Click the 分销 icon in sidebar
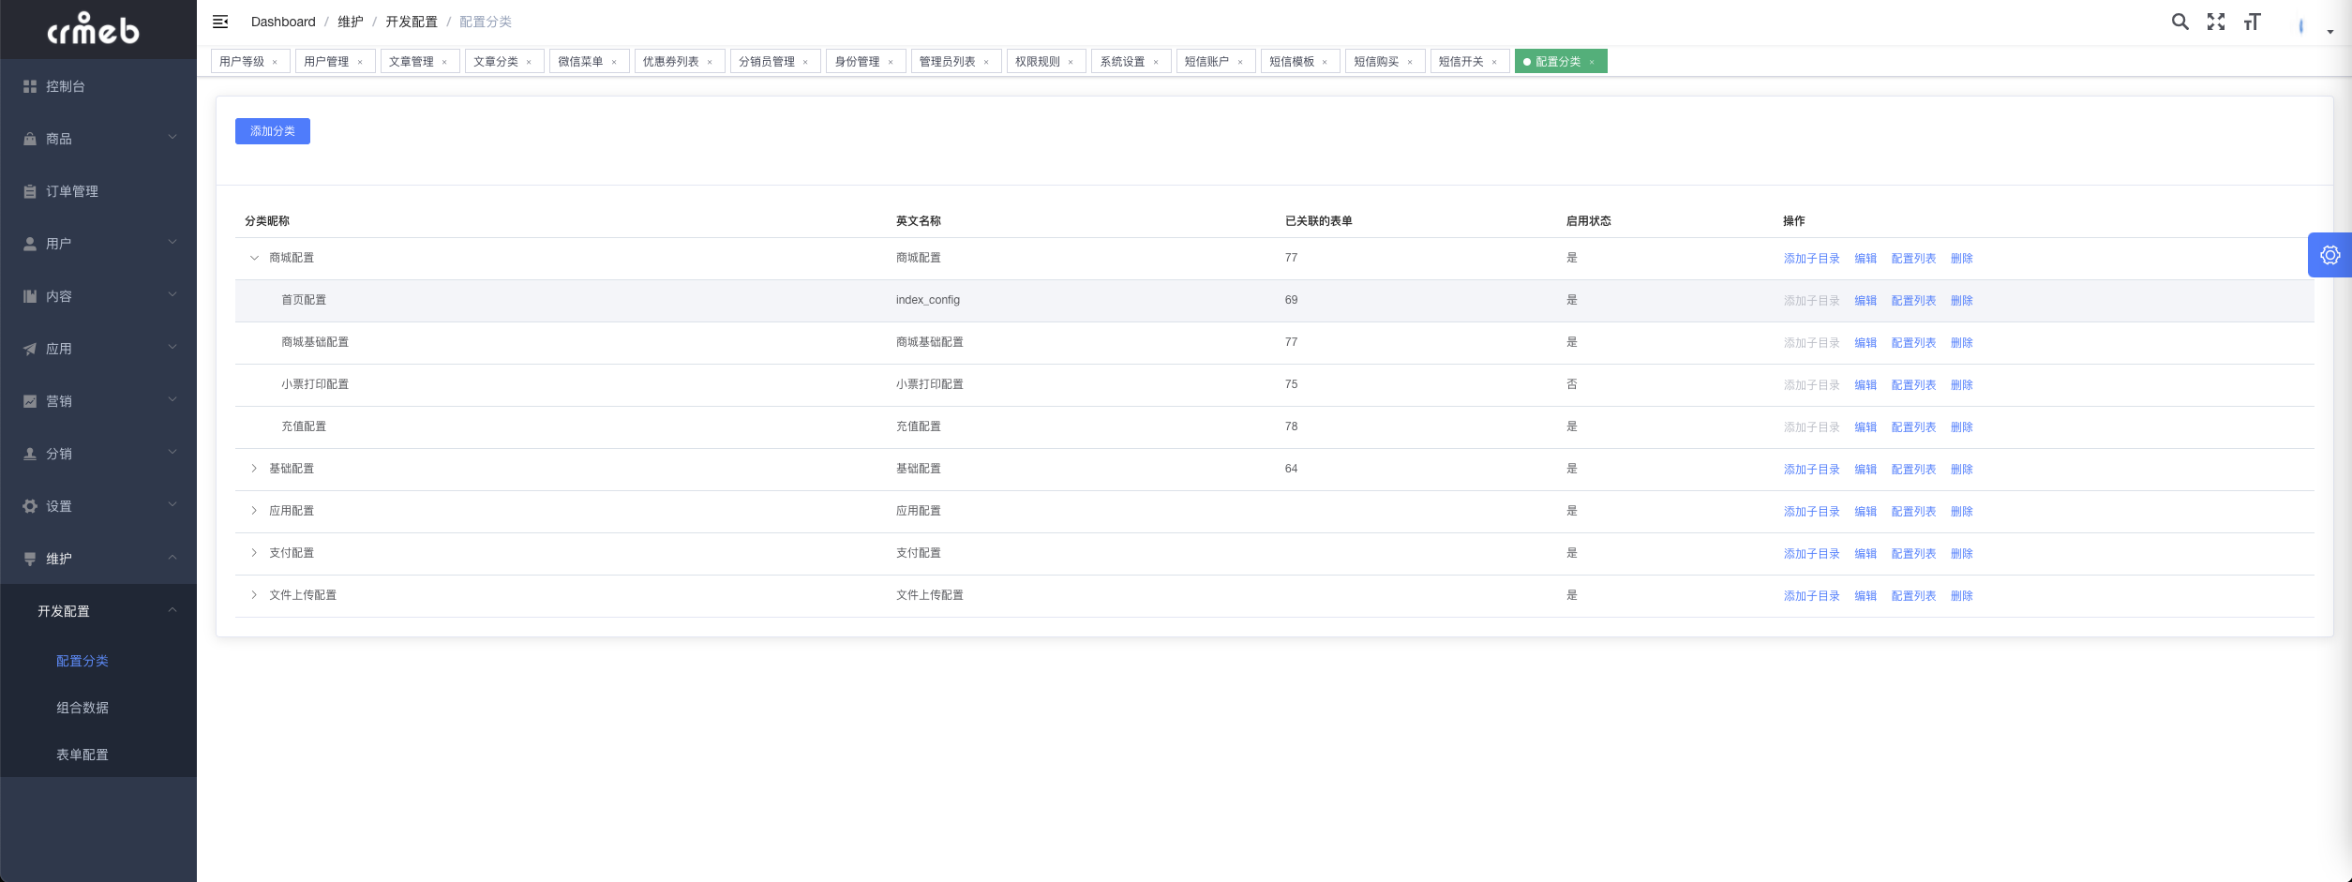 tap(30, 454)
